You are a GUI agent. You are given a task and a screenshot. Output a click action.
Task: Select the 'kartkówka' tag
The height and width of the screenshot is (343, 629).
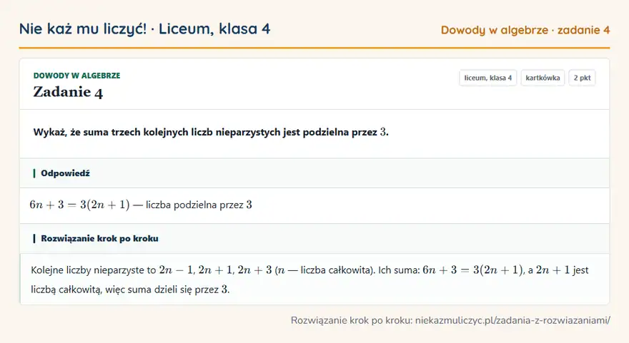(x=543, y=78)
